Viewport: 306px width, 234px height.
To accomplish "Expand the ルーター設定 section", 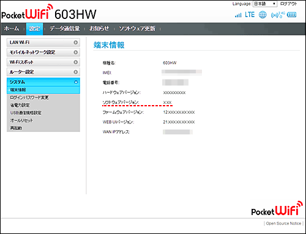I will click(43, 72).
